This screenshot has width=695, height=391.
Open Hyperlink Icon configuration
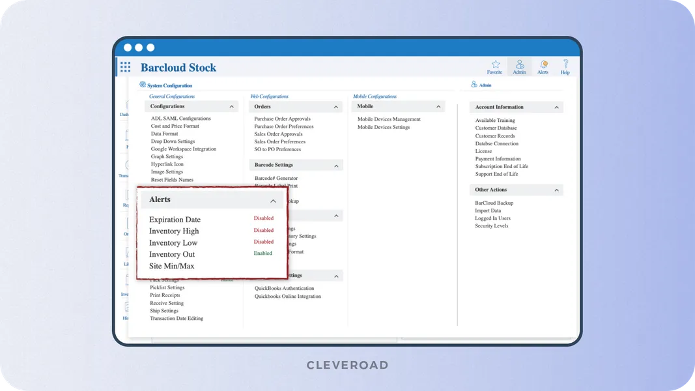coord(167,164)
